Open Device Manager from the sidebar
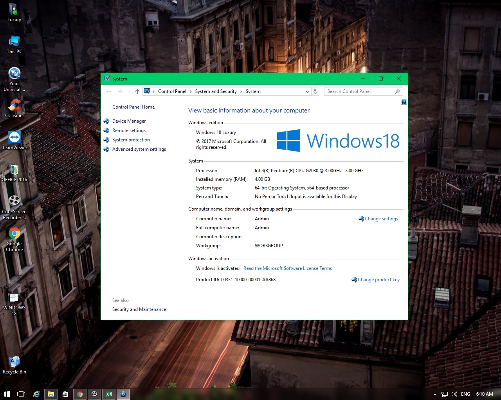The height and width of the screenshot is (400, 501). (x=129, y=121)
